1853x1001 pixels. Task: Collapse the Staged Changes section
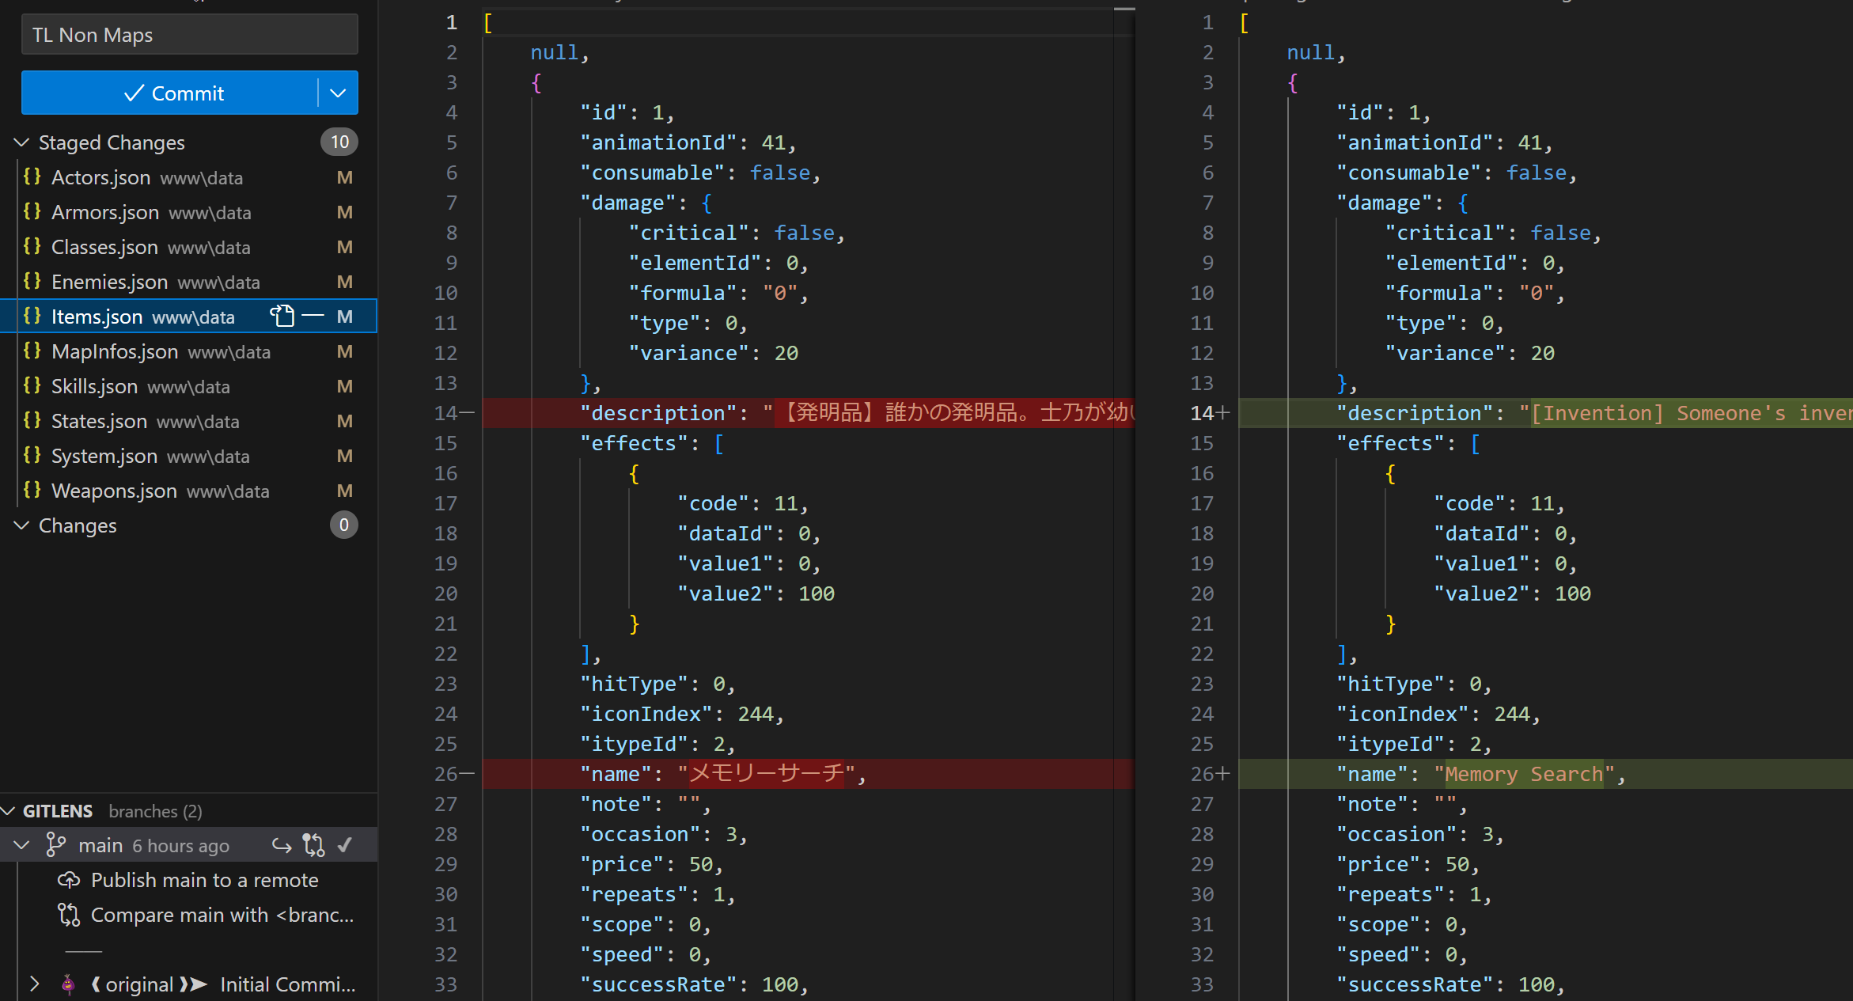point(22,142)
